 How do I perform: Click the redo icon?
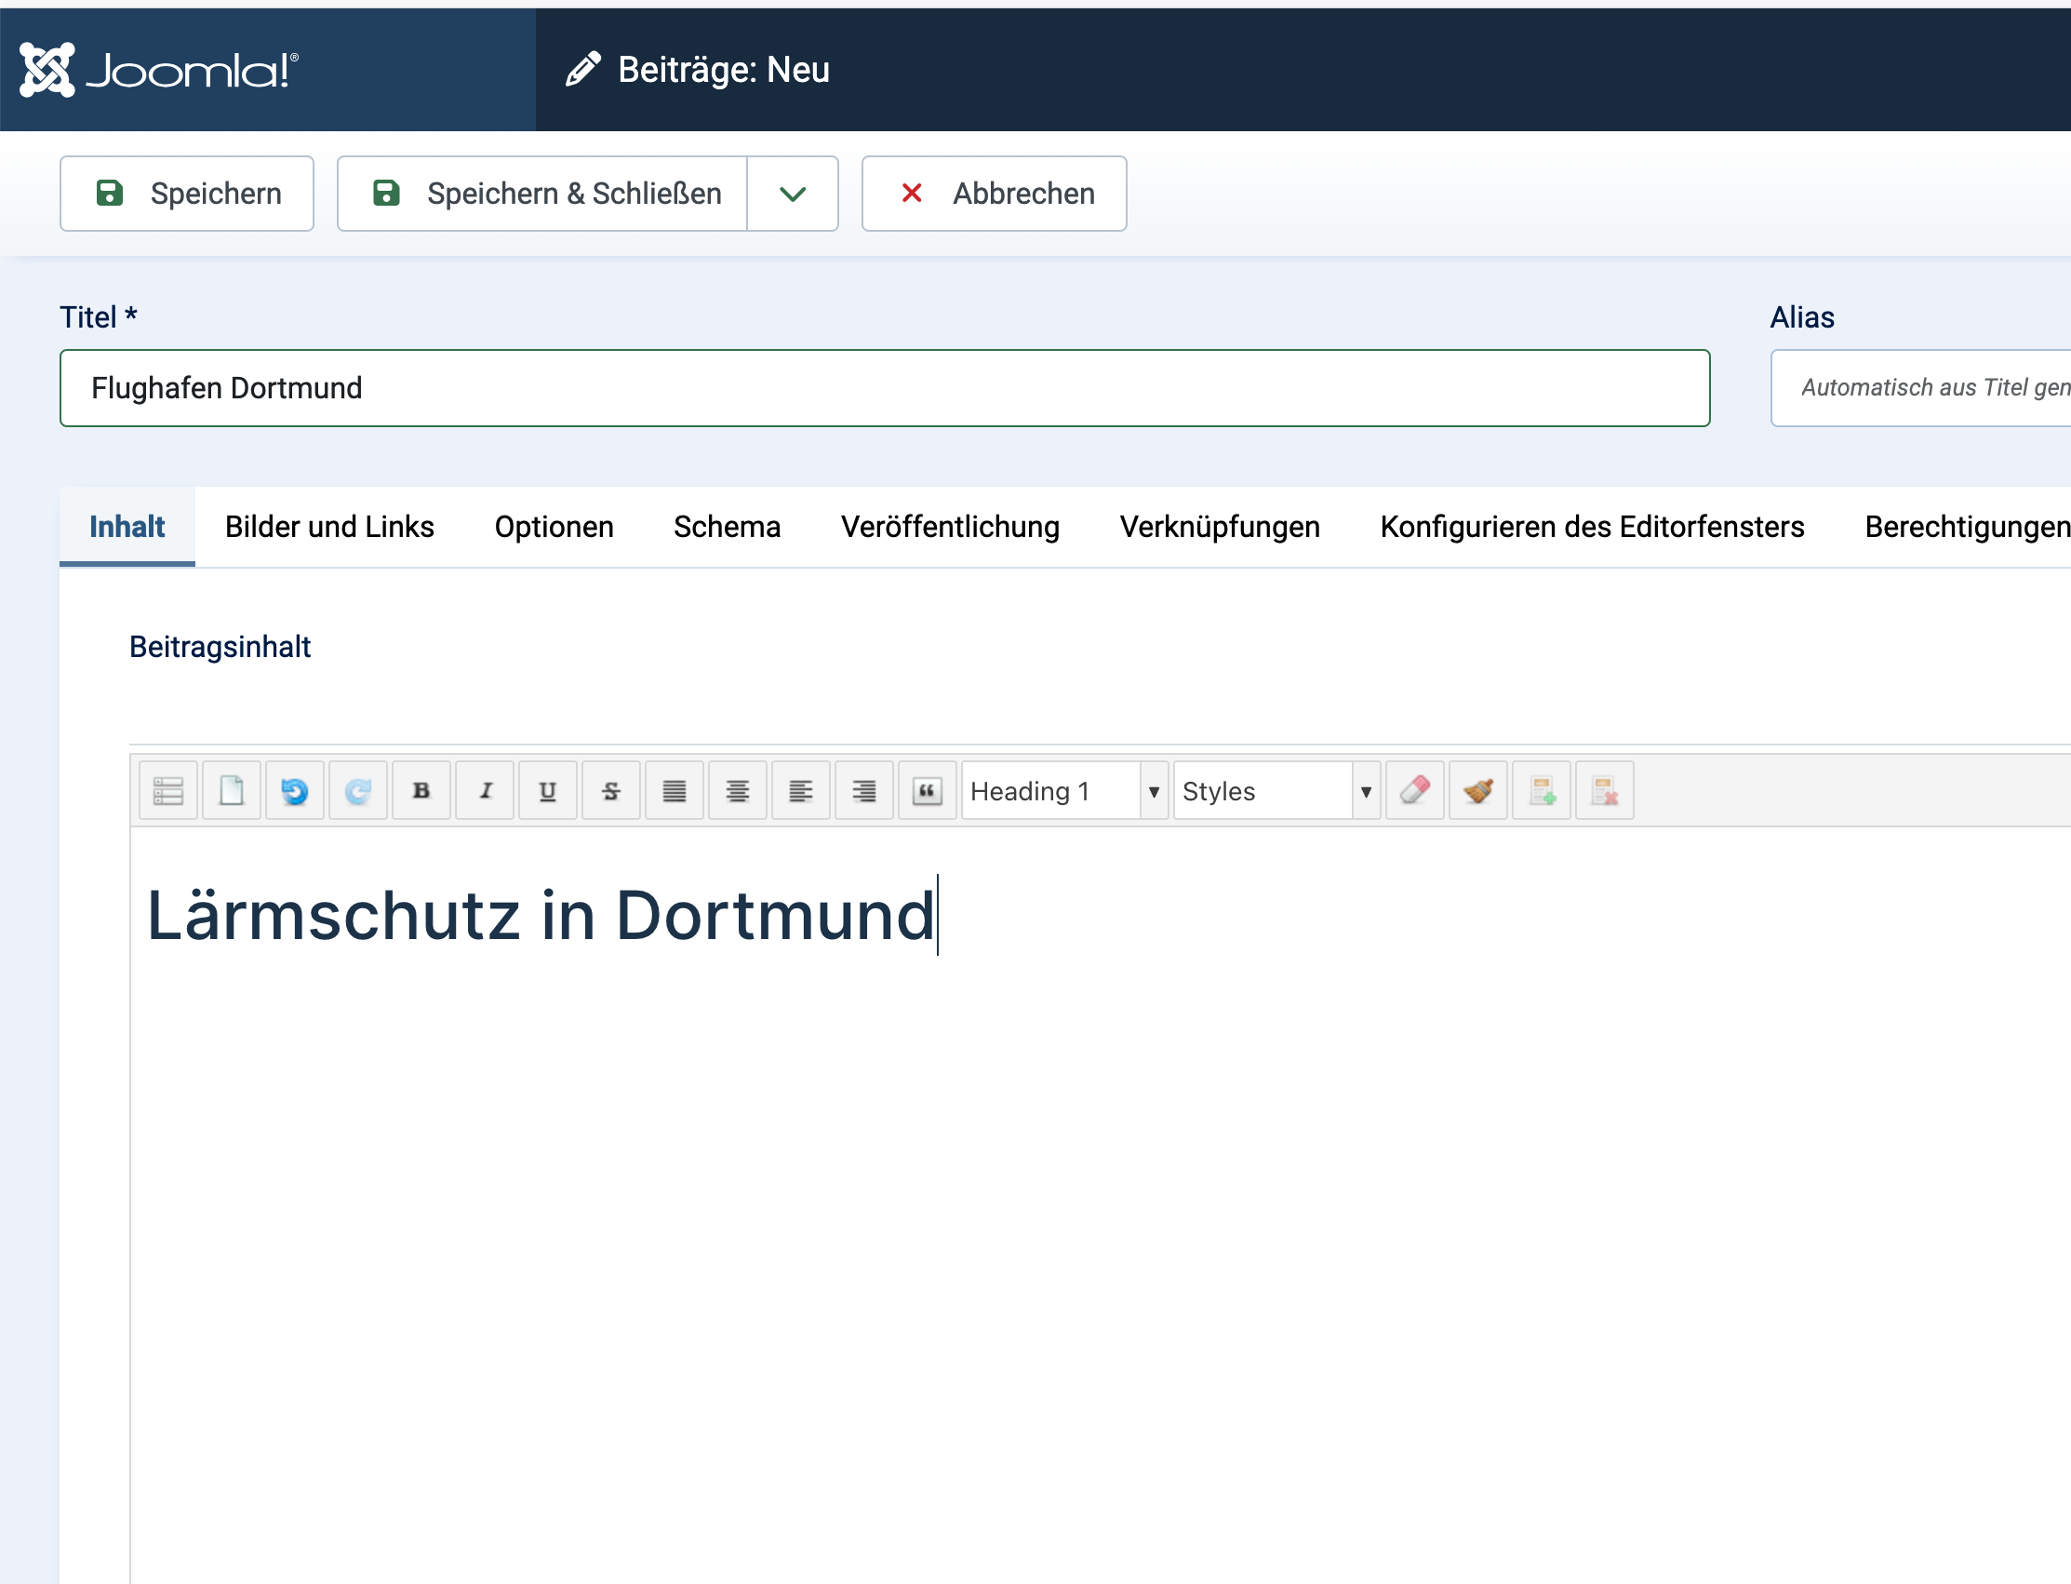coord(358,790)
